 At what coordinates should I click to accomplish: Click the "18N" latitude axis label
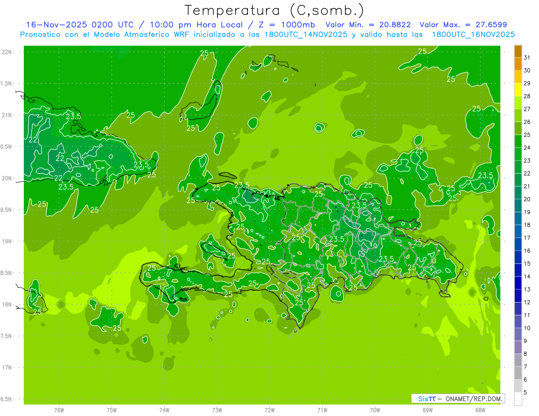pyautogui.click(x=7, y=304)
